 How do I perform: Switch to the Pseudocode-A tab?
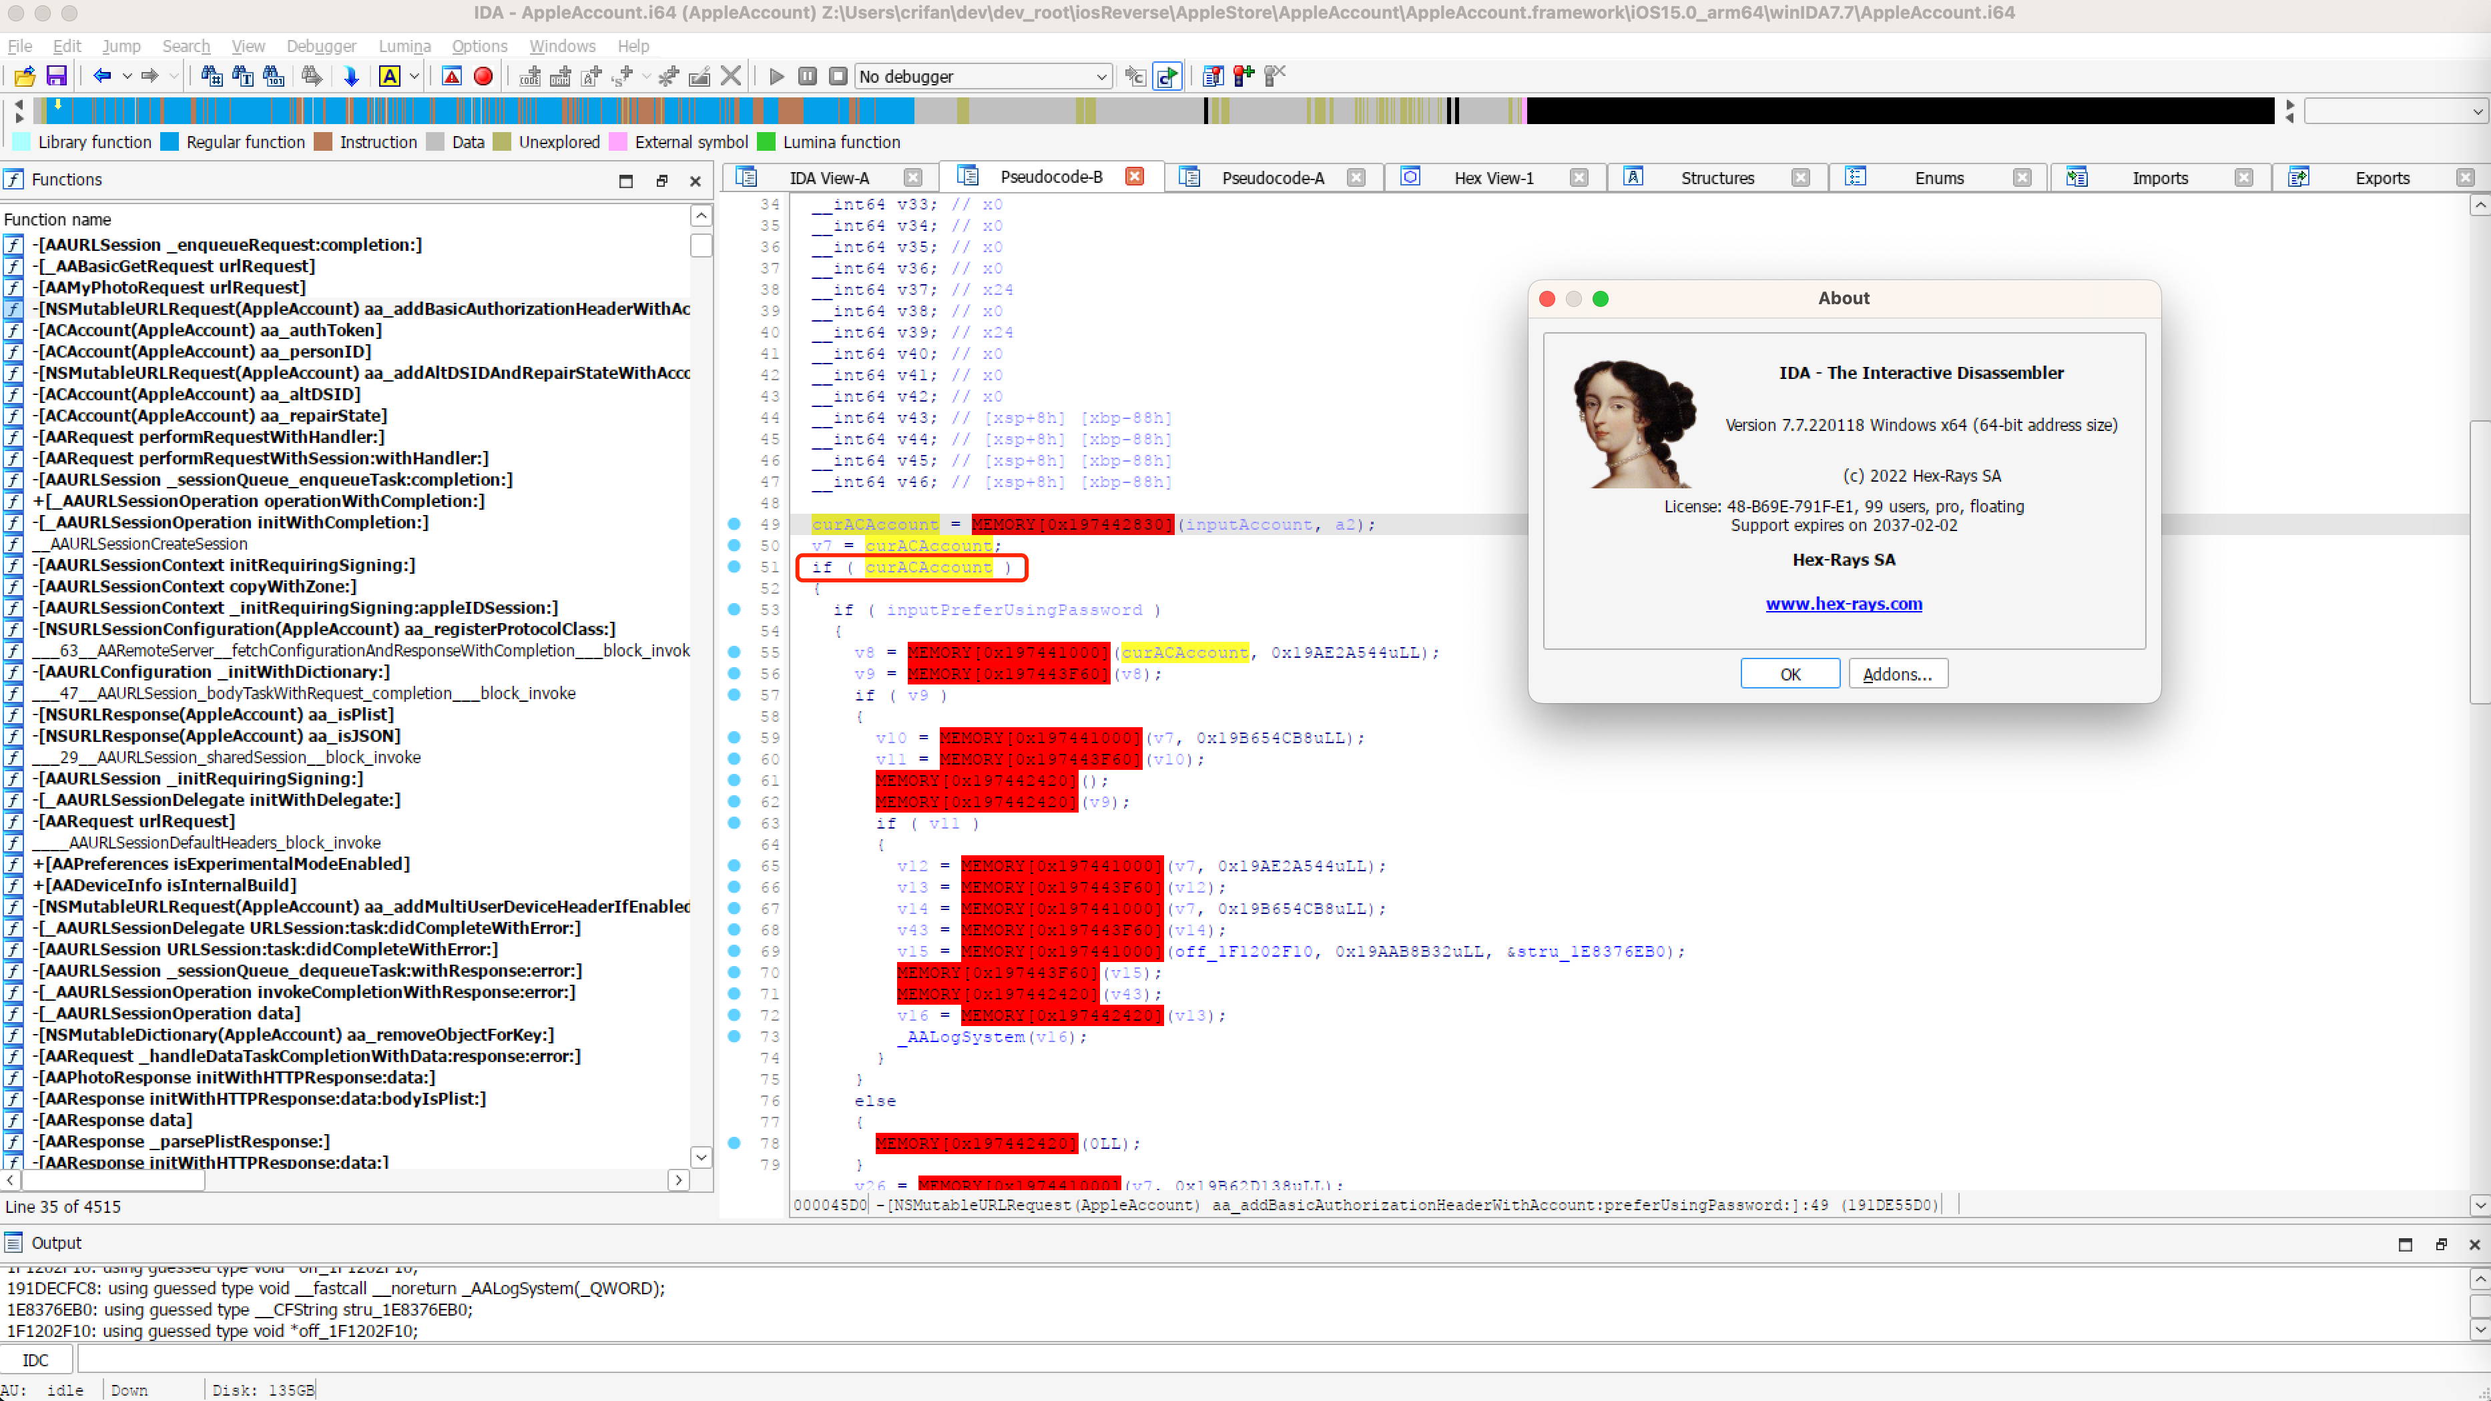click(x=1273, y=177)
